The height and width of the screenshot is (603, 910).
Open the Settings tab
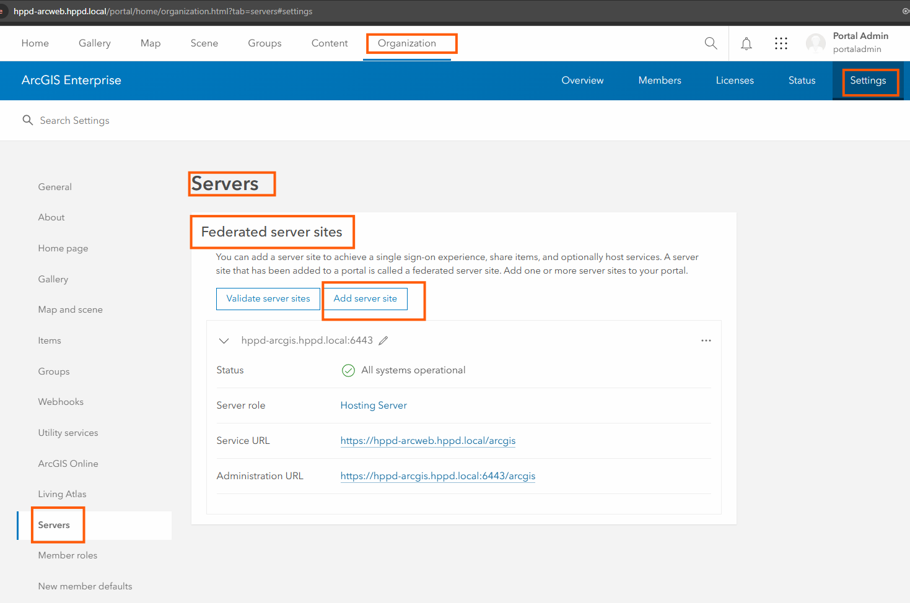coord(867,80)
